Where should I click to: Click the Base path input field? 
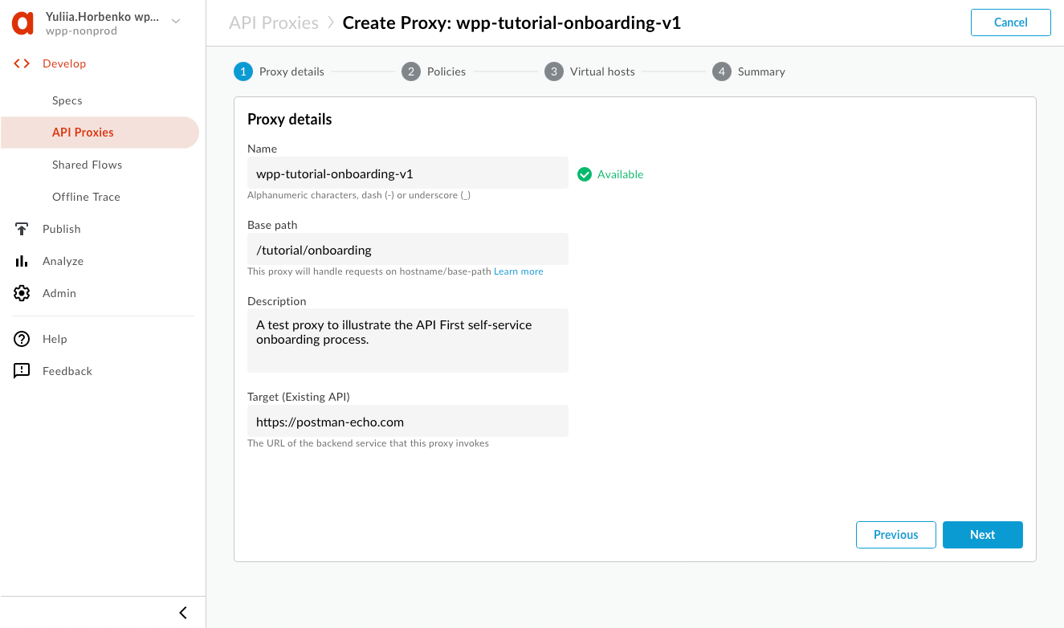click(x=407, y=250)
